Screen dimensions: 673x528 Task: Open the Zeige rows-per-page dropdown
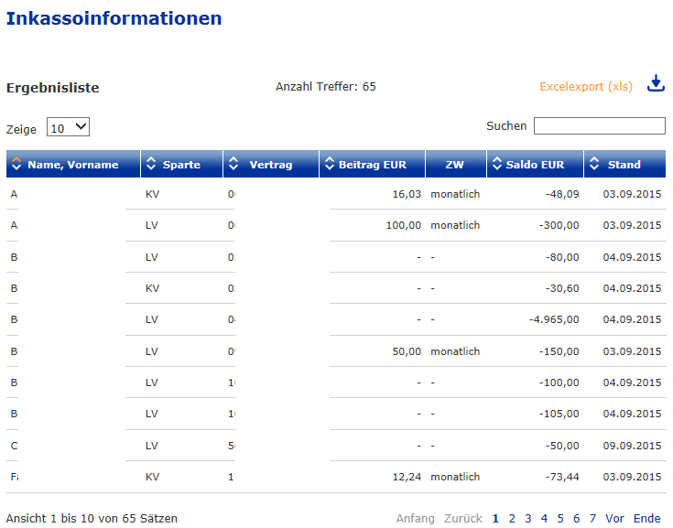69,128
